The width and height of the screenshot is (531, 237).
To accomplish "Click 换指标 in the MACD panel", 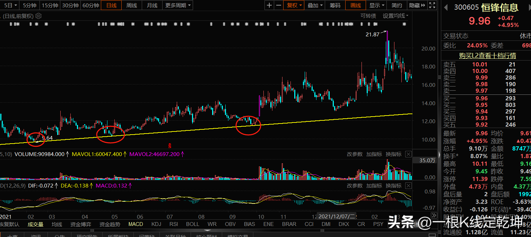I will click(x=394, y=186).
